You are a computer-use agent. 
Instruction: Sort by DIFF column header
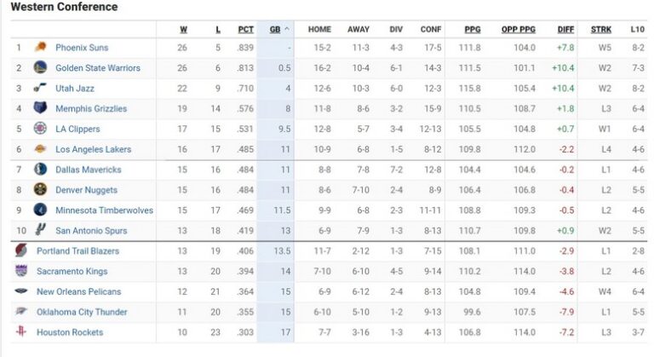click(565, 29)
